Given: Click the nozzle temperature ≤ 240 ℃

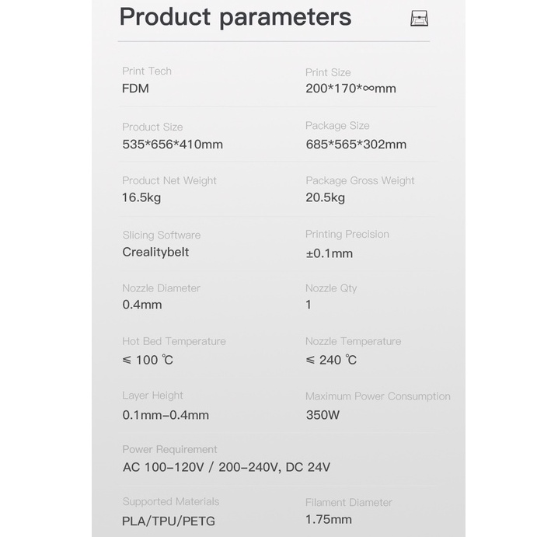Looking at the screenshot, I should [x=331, y=360].
